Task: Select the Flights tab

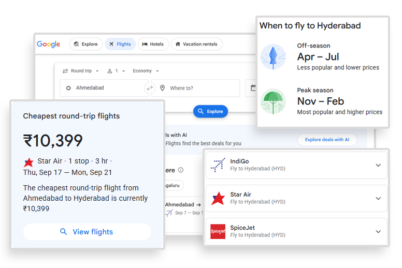Action: 120,44
